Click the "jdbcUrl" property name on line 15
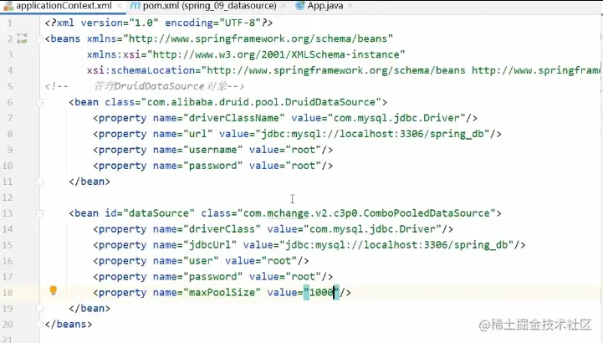This screenshot has height=343, width=603. pyautogui.click(x=210, y=245)
